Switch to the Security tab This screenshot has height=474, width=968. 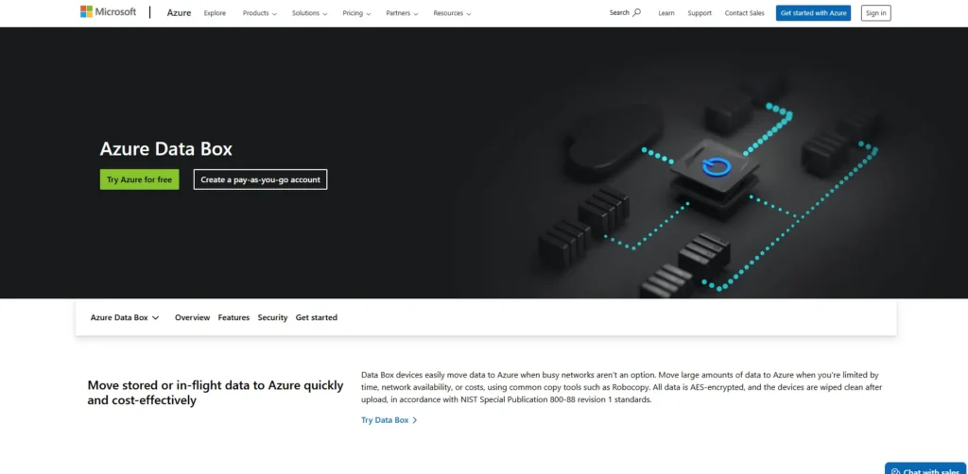(272, 317)
